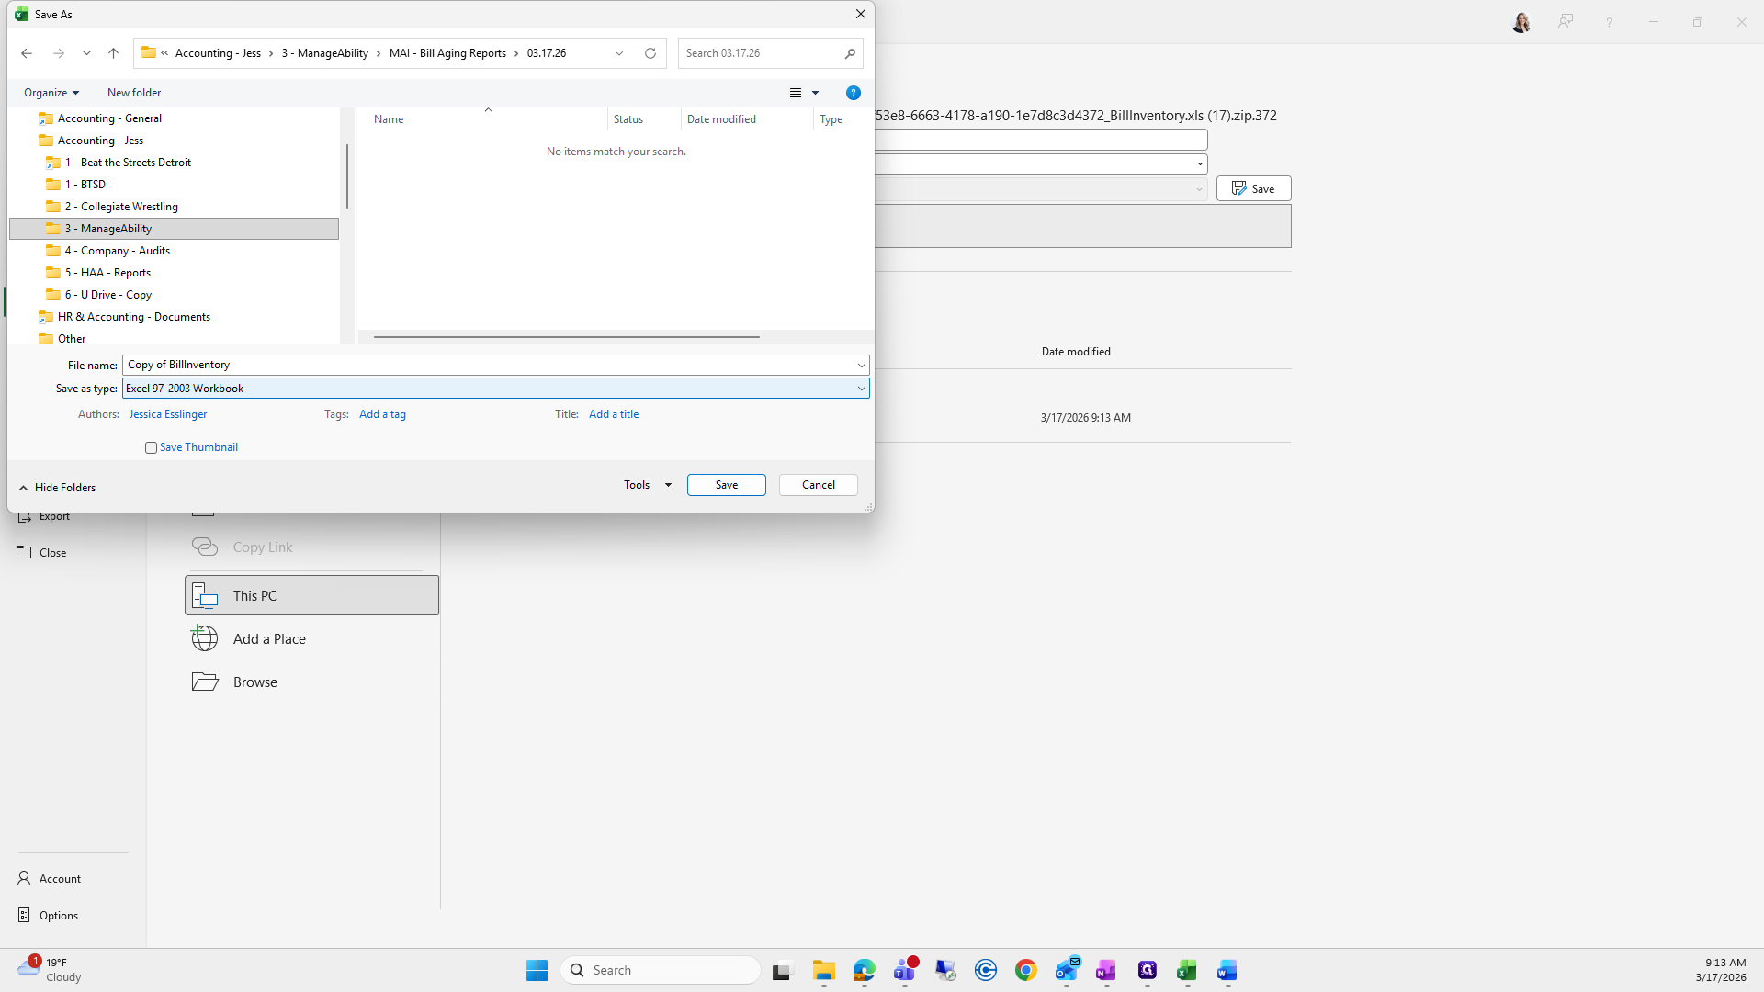The height and width of the screenshot is (992, 1764).
Task: Go up one folder level
Action: tap(113, 53)
